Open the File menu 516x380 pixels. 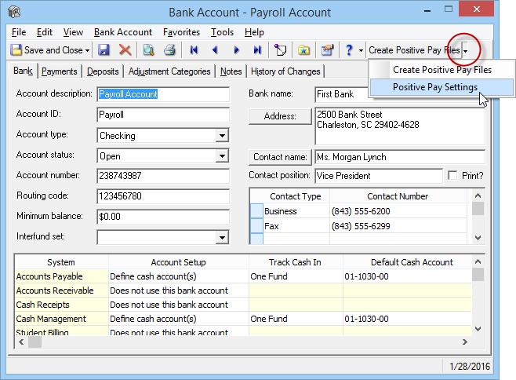[x=19, y=32]
